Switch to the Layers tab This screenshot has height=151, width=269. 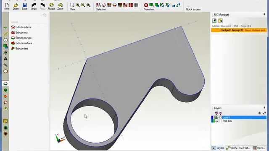point(219,148)
